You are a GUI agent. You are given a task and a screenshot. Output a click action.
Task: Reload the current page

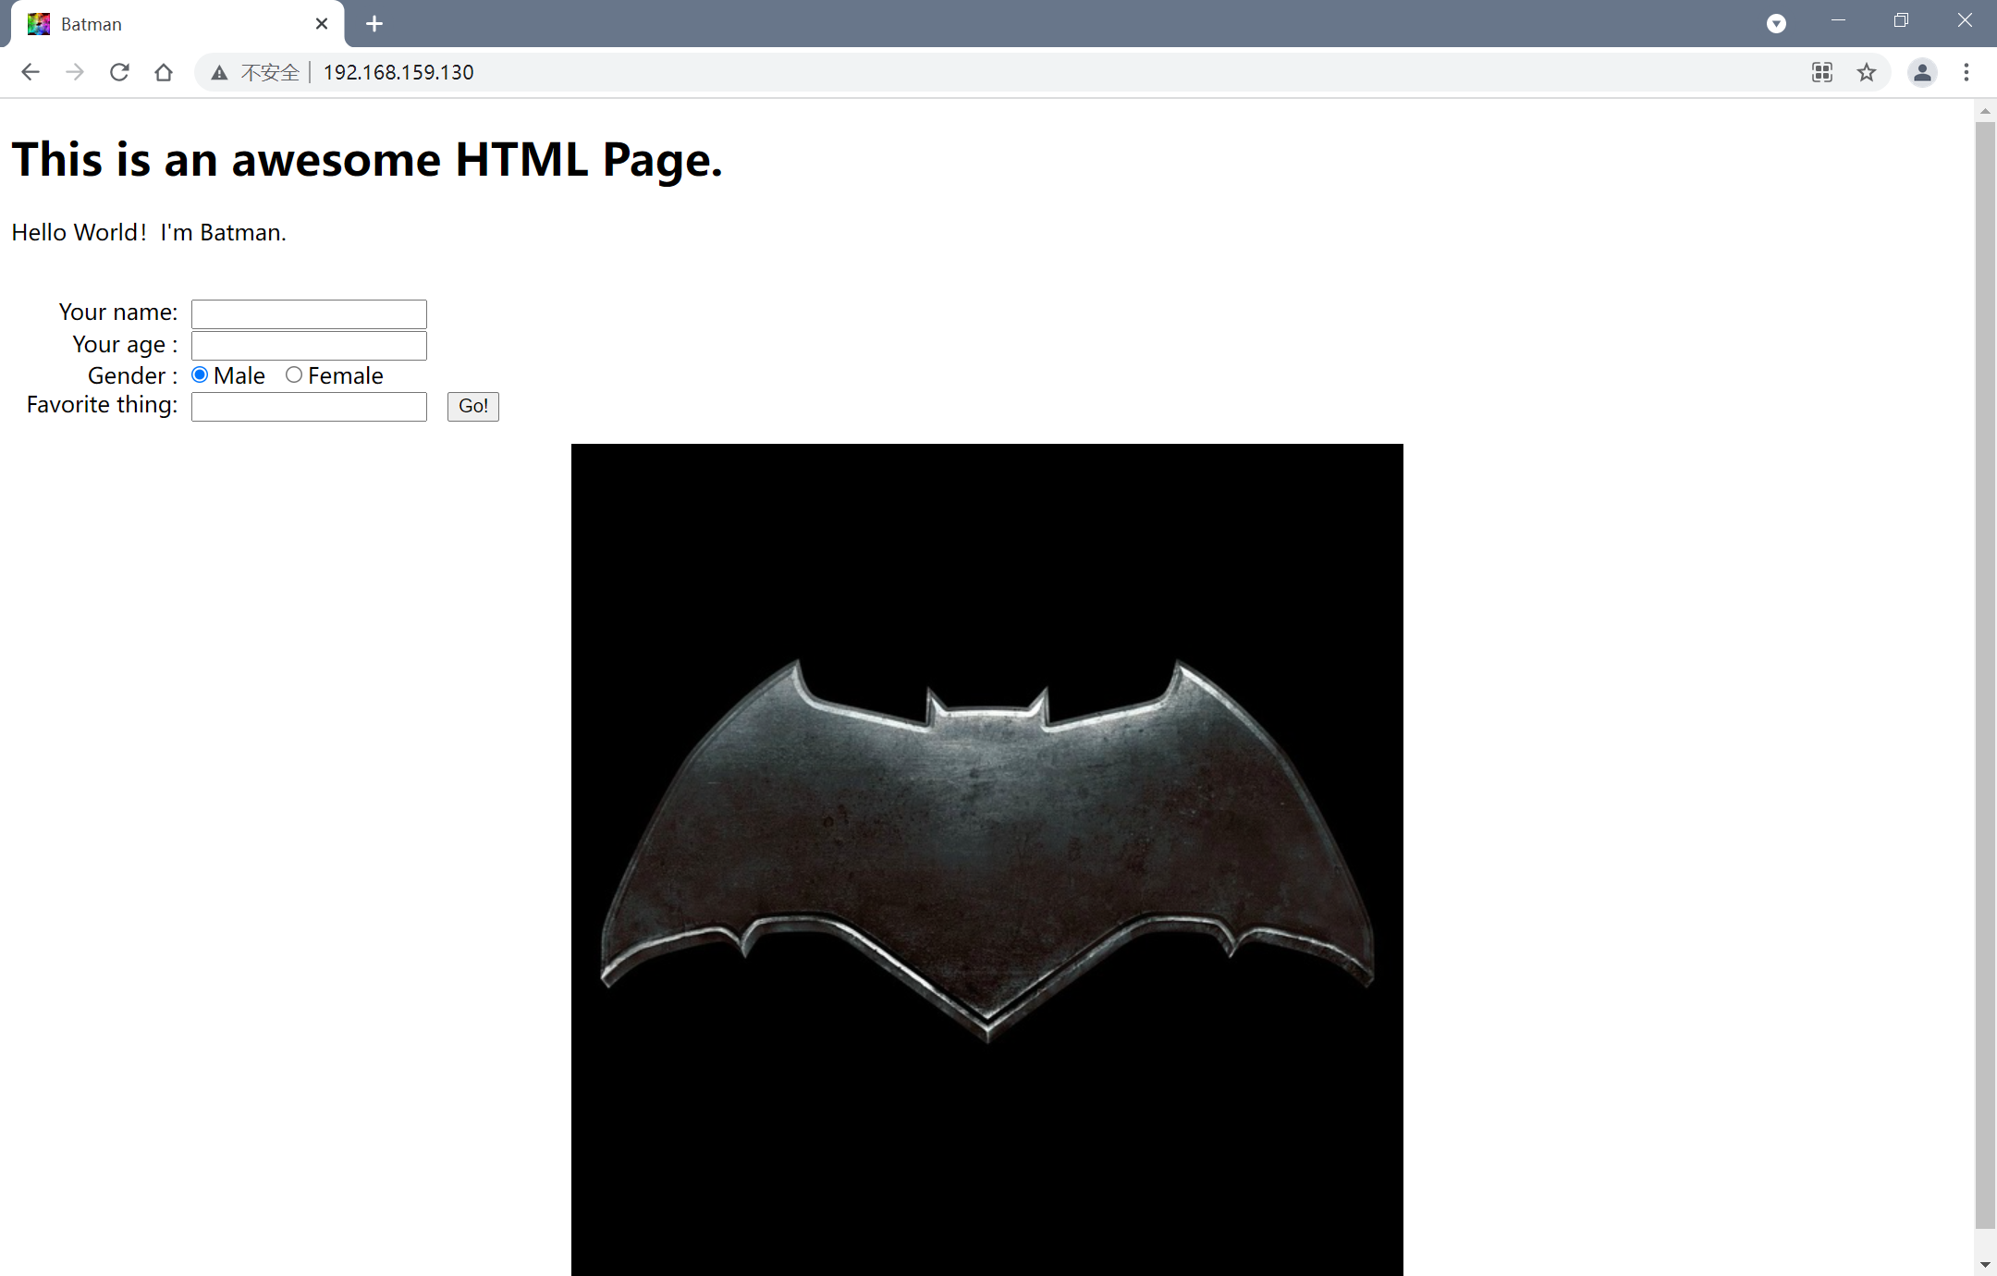click(119, 72)
